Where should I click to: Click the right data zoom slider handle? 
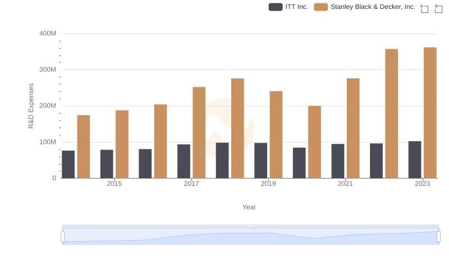coord(438,236)
